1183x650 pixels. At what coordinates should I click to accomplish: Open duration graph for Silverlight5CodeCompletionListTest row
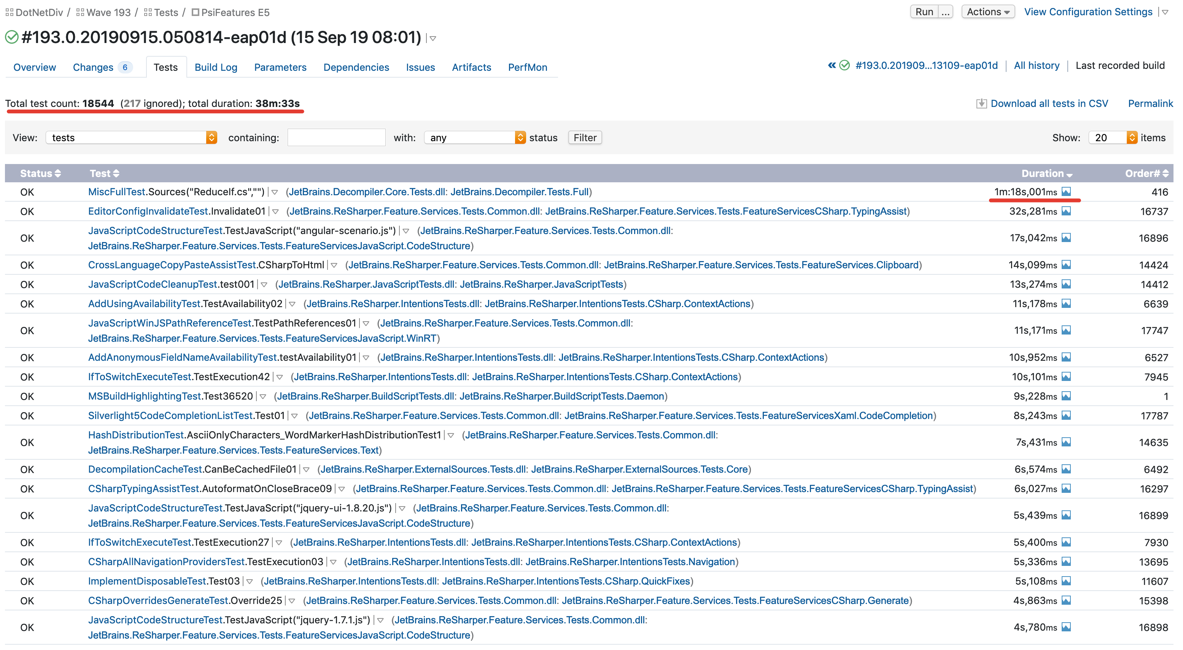(x=1066, y=415)
